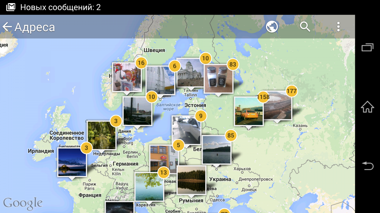Open the green canal photo cluster with 3
The height and width of the screenshot is (213, 380).
click(102, 135)
